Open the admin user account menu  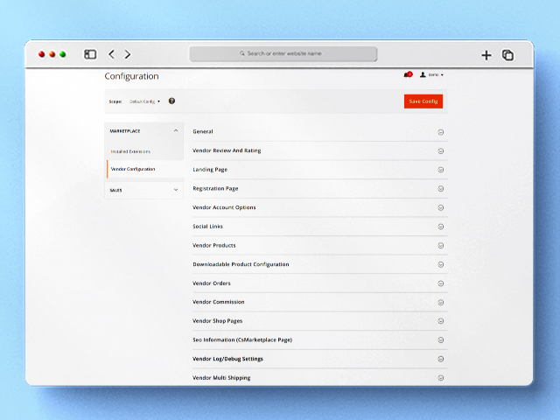(x=432, y=75)
